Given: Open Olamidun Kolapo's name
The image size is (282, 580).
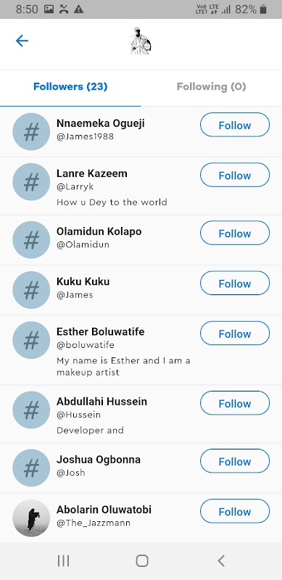Looking at the screenshot, I should tap(99, 231).
